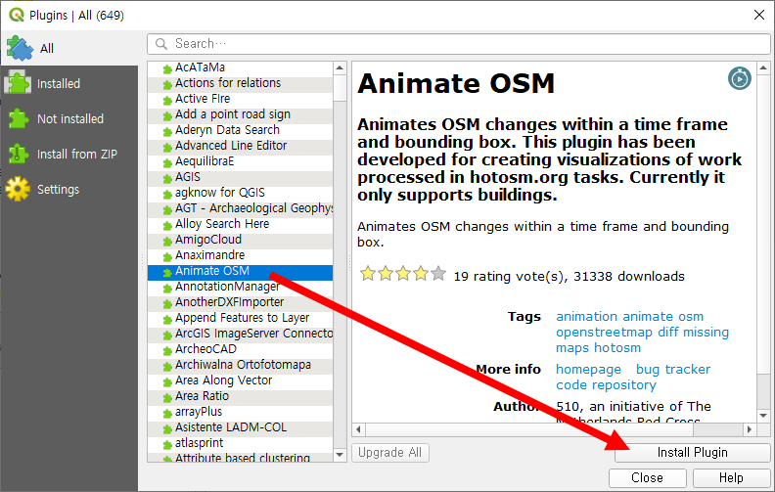Select the atlasprint plugin
The image size is (775, 492).
pyautogui.click(x=240, y=444)
